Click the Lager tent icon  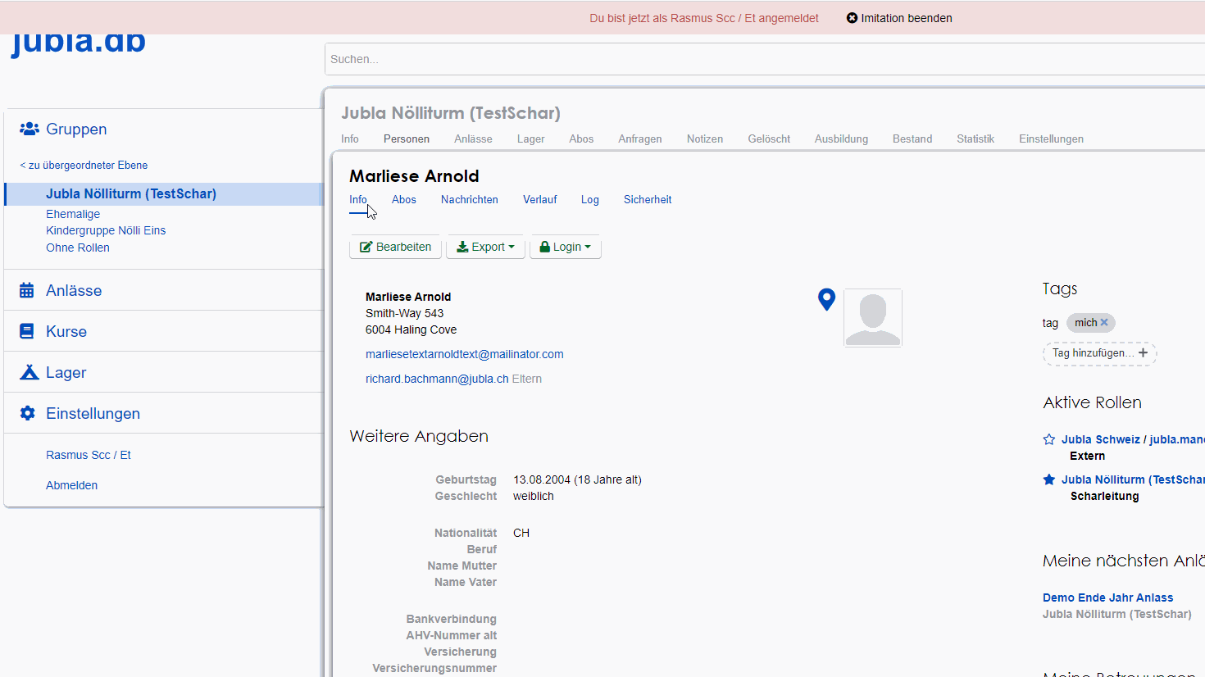[x=29, y=372]
